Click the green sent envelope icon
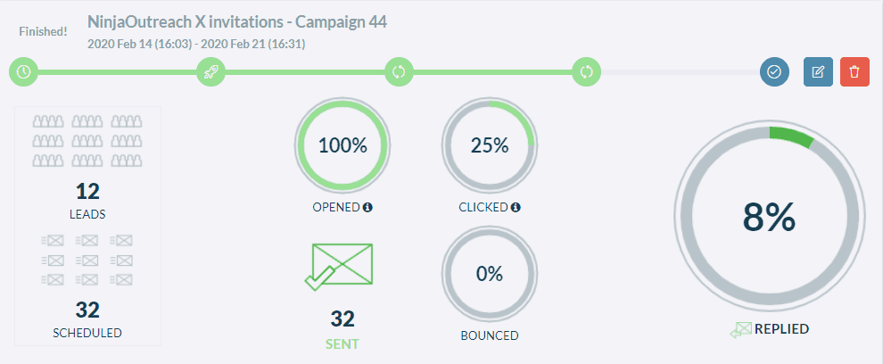This screenshot has width=883, height=364. 340,267
